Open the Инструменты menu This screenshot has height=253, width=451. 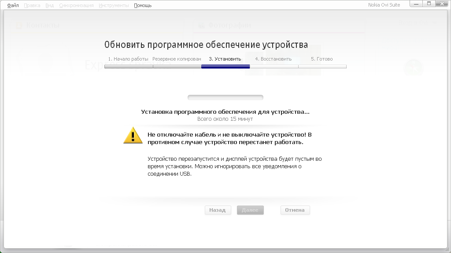pyautogui.click(x=114, y=5)
